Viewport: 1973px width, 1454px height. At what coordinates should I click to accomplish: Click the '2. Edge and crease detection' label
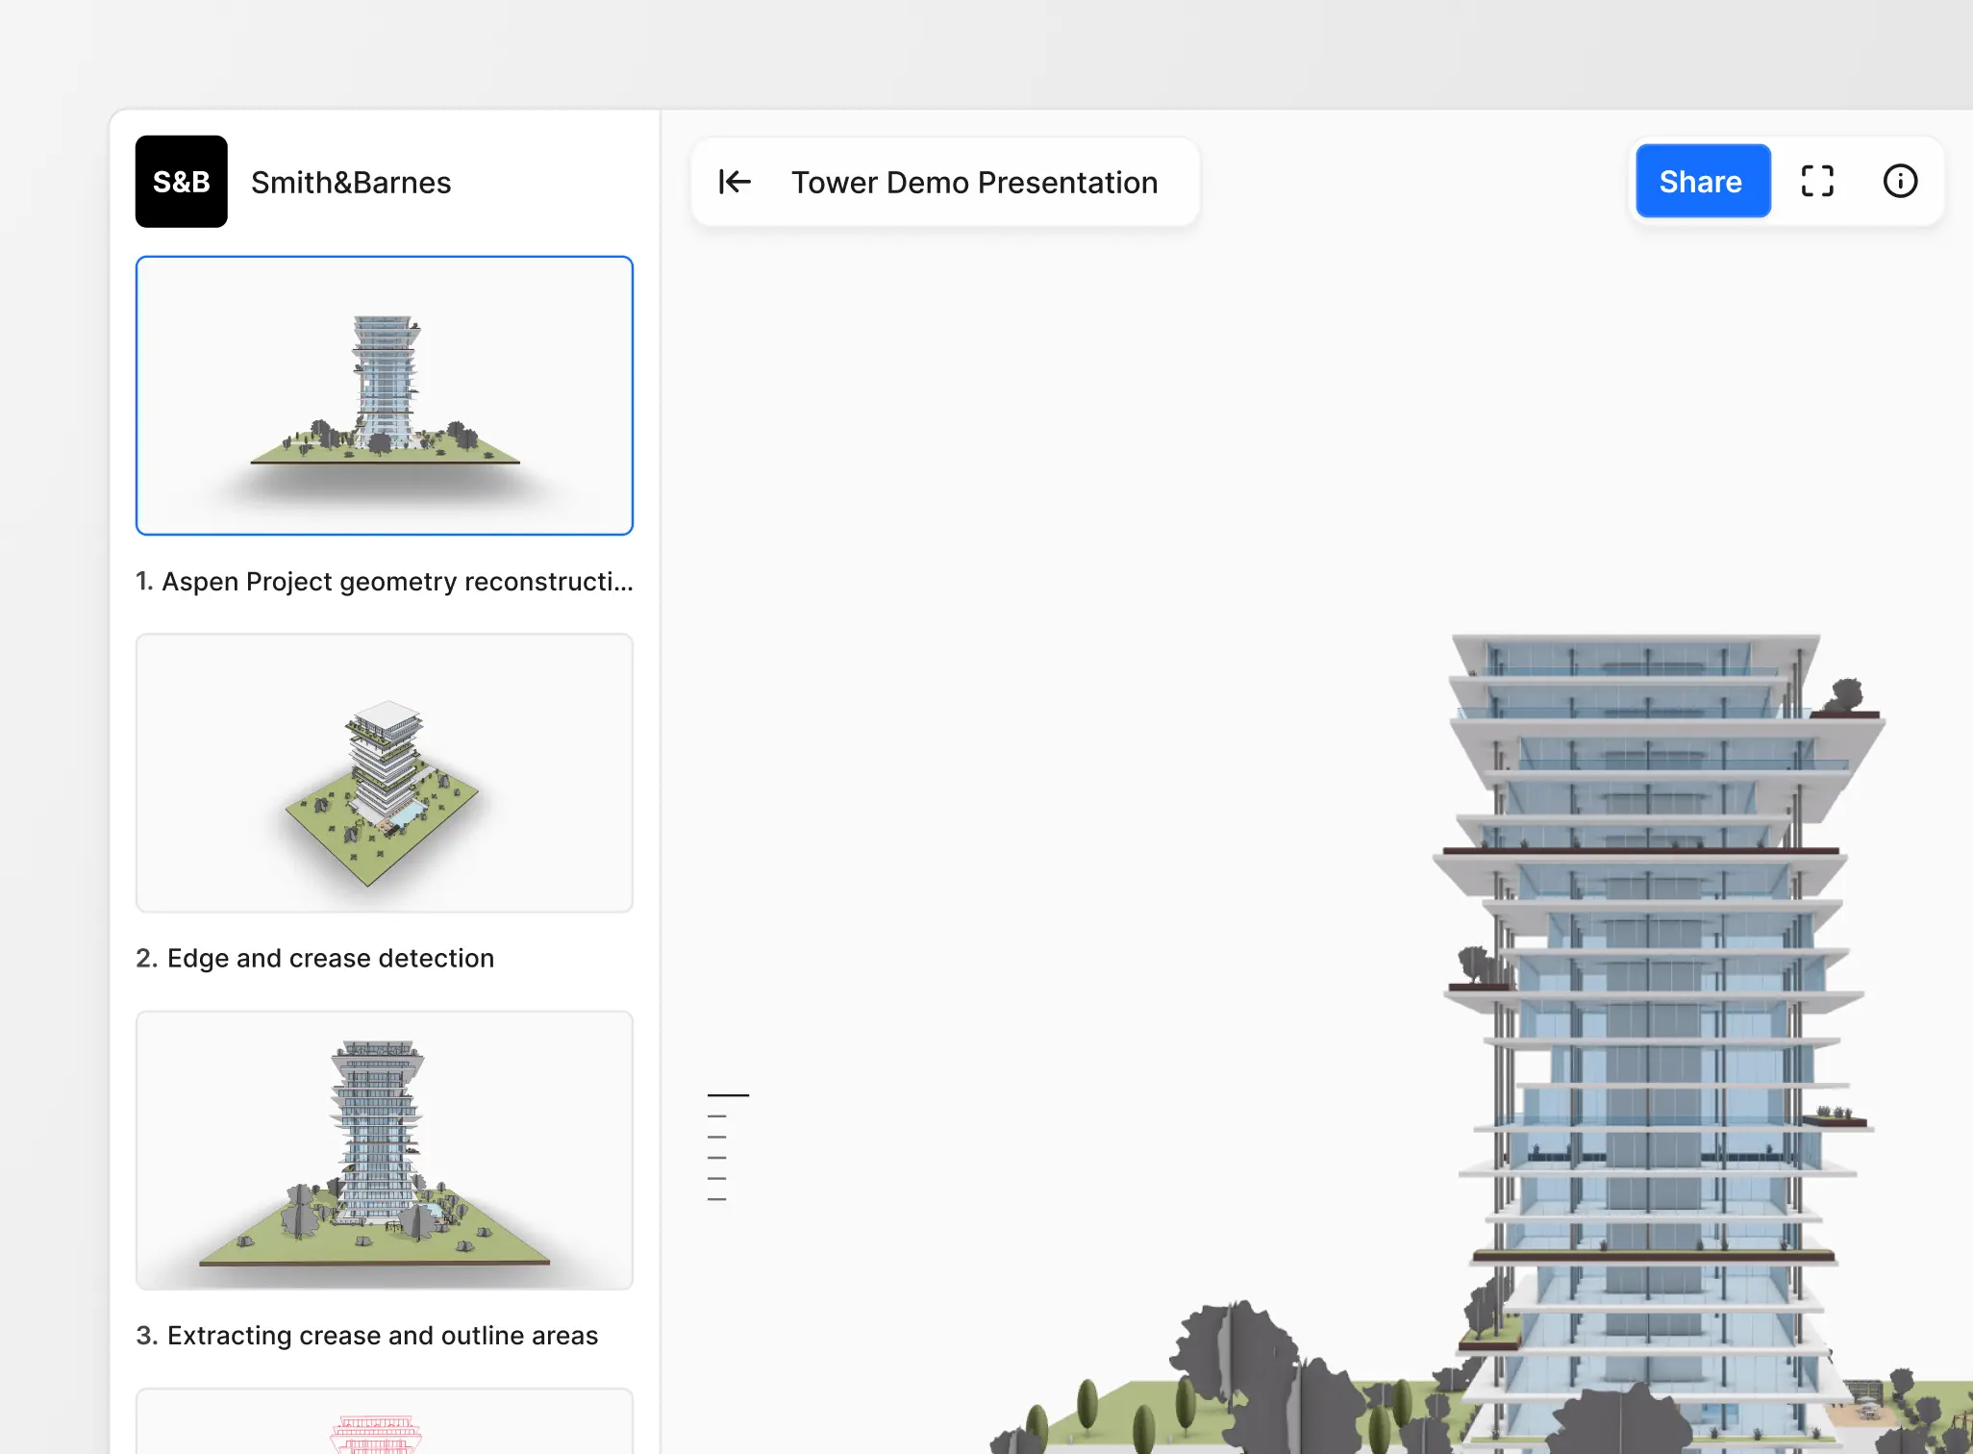315,959
